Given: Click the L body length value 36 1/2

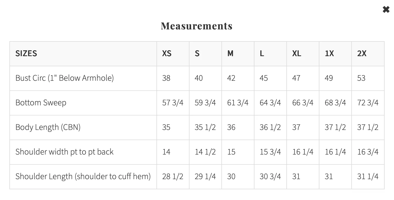Looking at the screenshot, I should coord(270,127).
